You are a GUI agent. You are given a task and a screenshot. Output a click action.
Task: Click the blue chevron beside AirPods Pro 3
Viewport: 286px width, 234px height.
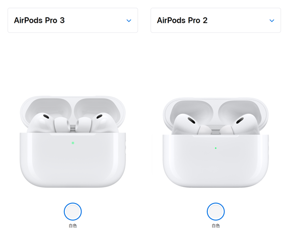pos(129,20)
